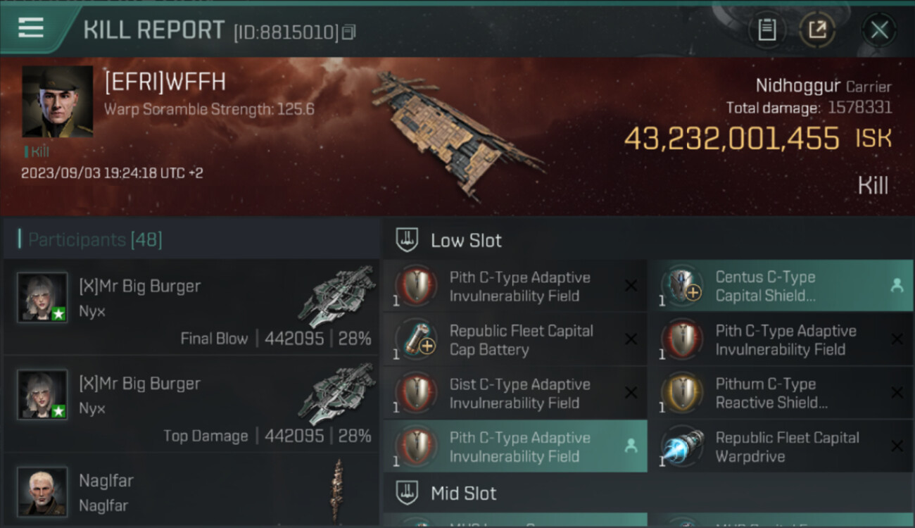The image size is (915, 528).
Task: Collapse the Low Slot section
Action: coord(466,241)
